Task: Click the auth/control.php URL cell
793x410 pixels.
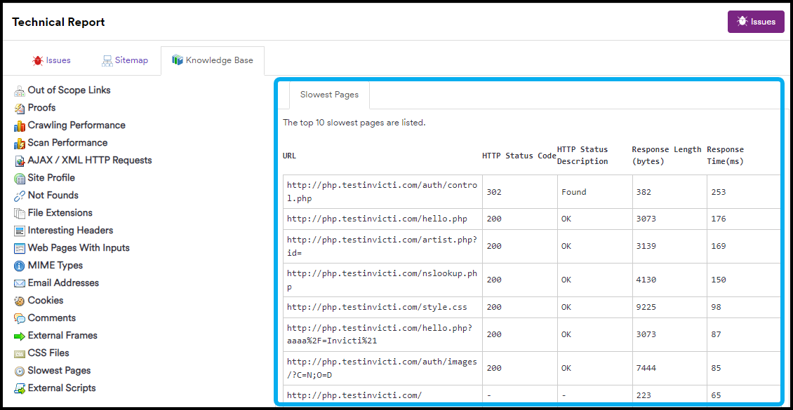Action: pyautogui.click(x=382, y=191)
